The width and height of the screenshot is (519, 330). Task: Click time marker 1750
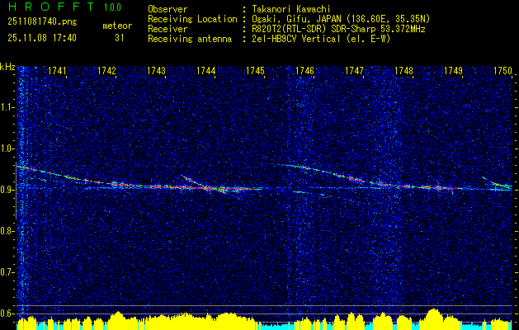[x=502, y=71]
